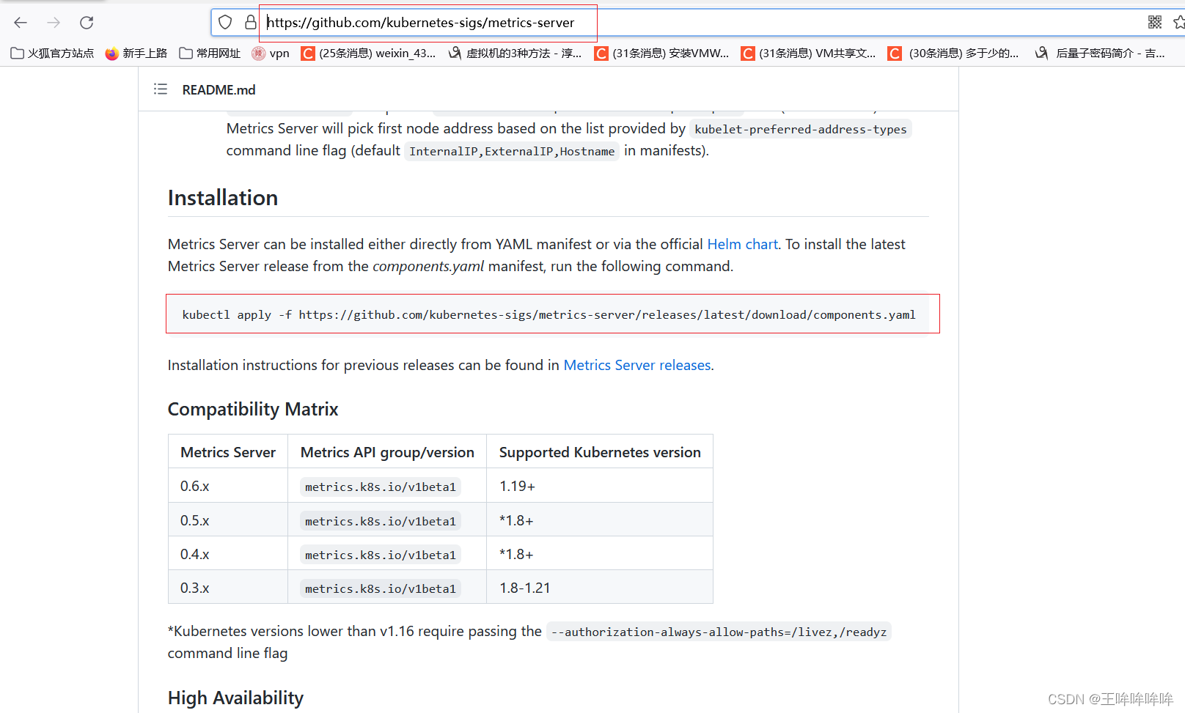Open the 后量子密码简介 bookmark

click(x=1100, y=53)
